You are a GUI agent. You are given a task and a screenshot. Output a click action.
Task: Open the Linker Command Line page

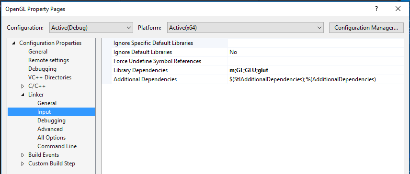57,146
